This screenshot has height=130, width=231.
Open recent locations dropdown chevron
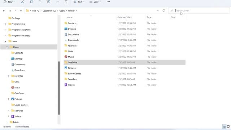pos(16,10)
